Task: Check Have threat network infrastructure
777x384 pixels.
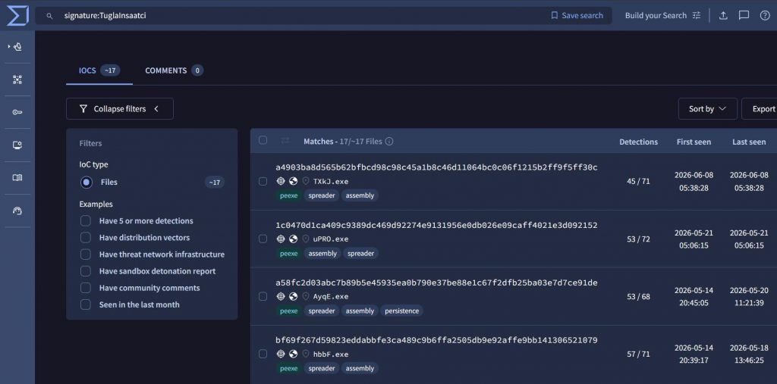Action: point(86,254)
